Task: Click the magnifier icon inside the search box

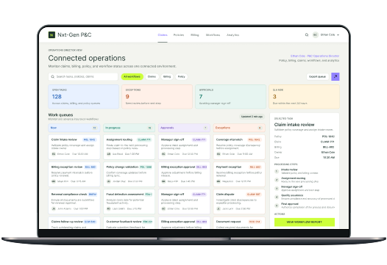Action: click(x=52, y=76)
